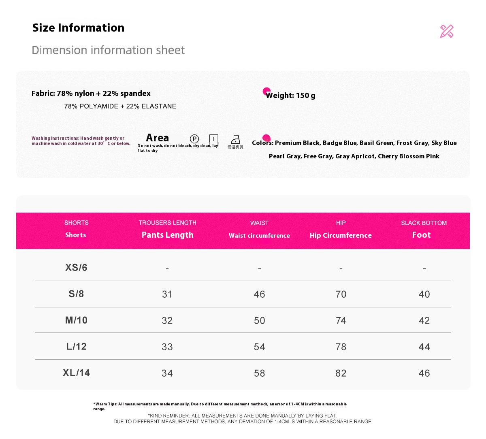Click the "Fabric: 78% nylon + 22% spandex" line
Screen dimensions: 486x439
tap(91, 94)
